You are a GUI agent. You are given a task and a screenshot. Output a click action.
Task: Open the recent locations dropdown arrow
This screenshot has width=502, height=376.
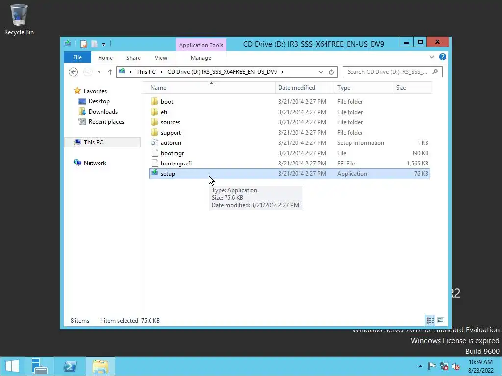pos(99,72)
